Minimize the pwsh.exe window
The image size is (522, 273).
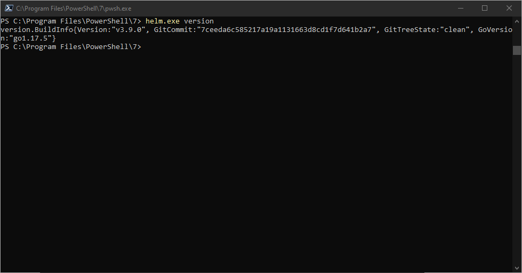pos(460,9)
